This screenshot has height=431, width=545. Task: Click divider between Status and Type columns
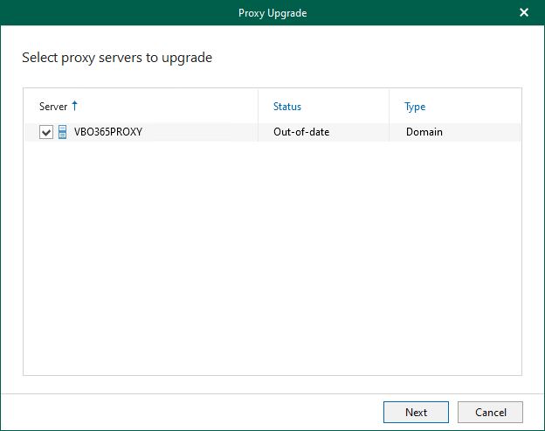[390, 107]
